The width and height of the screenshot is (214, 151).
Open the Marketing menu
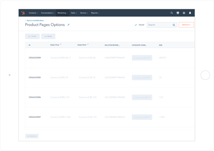click(62, 13)
